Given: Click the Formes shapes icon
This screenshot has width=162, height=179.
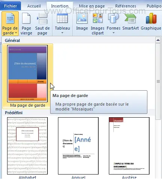Looking at the screenshot, I should tap(113, 18).
